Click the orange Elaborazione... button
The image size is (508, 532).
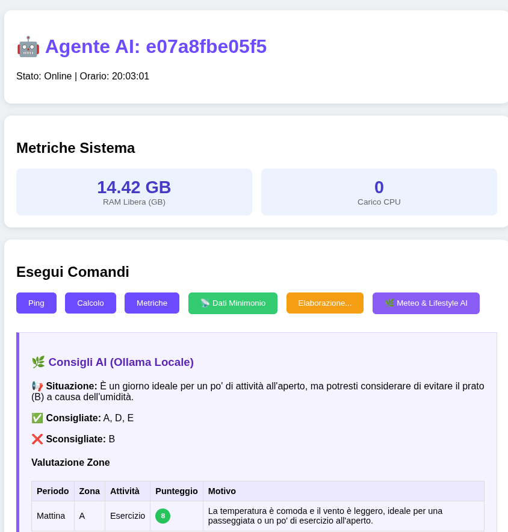click(325, 303)
